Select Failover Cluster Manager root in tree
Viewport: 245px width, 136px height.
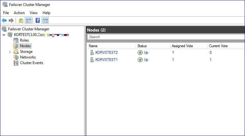pyautogui.click(x=28, y=29)
